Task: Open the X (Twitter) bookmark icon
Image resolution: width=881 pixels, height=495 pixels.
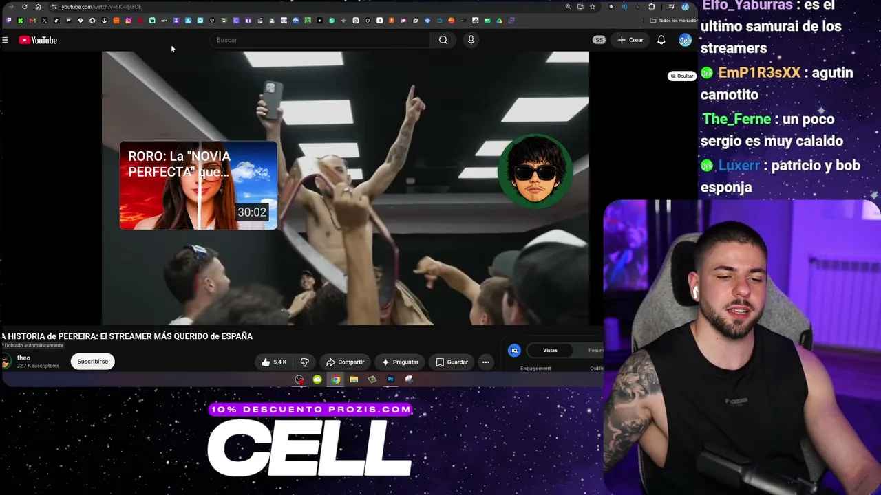Action: (x=45, y=21)
